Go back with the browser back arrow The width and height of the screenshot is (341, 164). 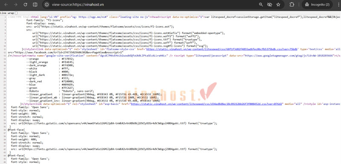pyautogui.click(x=6, y=5)
